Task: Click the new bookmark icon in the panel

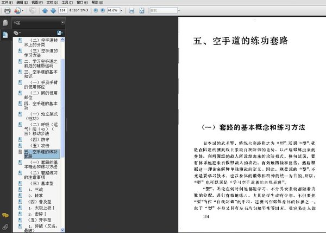Action: tap(60, 33)
